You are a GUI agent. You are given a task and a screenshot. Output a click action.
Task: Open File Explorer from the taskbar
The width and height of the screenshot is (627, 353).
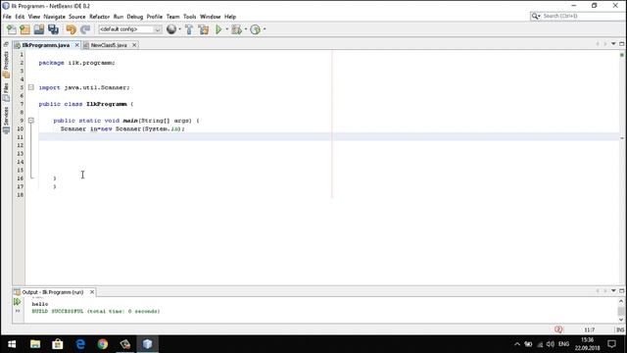point(35,344)
